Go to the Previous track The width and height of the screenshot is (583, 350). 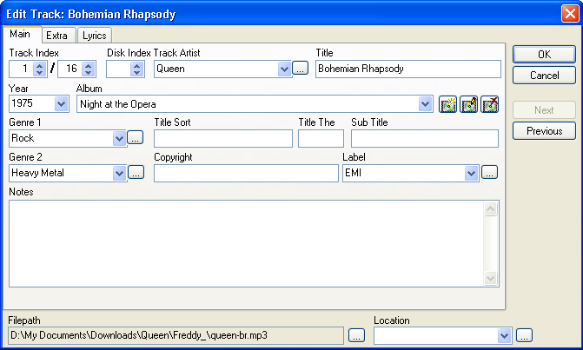click(544, 131)
